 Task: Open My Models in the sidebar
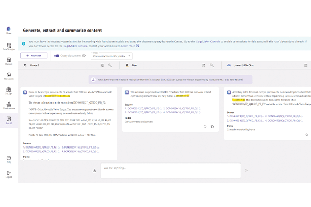click(9, 76)
